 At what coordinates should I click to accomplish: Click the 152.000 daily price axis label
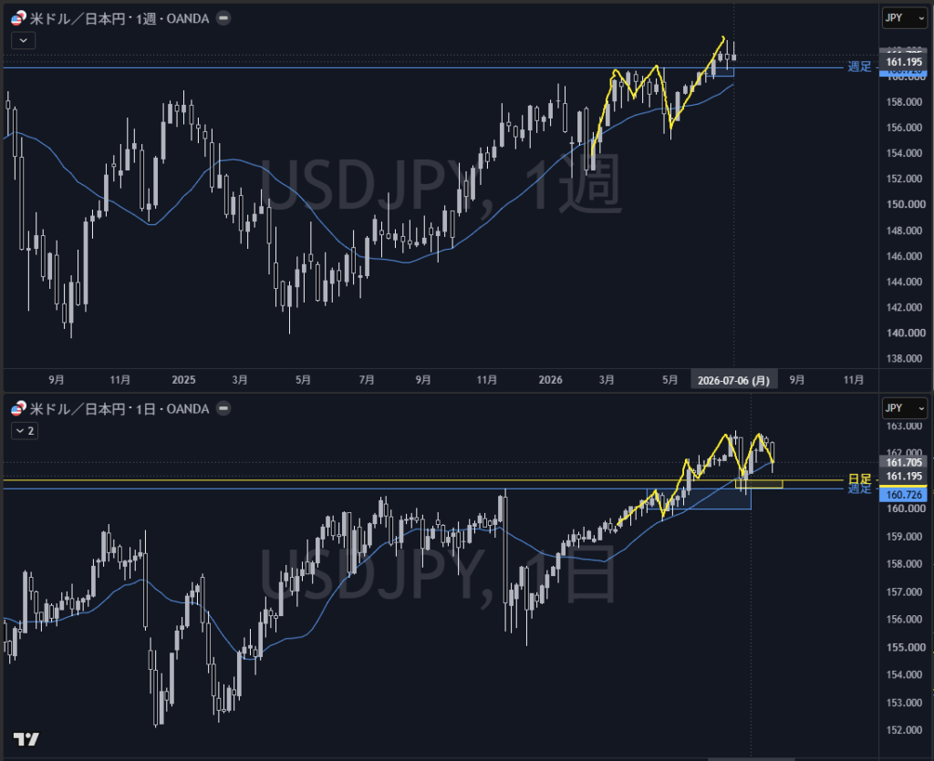coord(906,730)
